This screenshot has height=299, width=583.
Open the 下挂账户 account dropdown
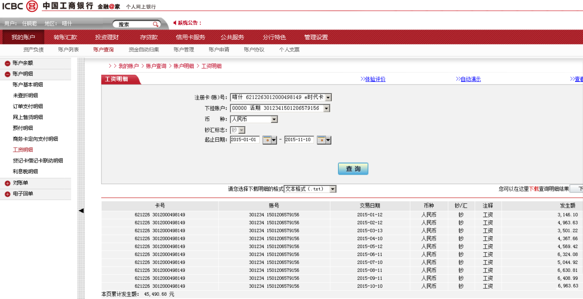coord(326,108)
